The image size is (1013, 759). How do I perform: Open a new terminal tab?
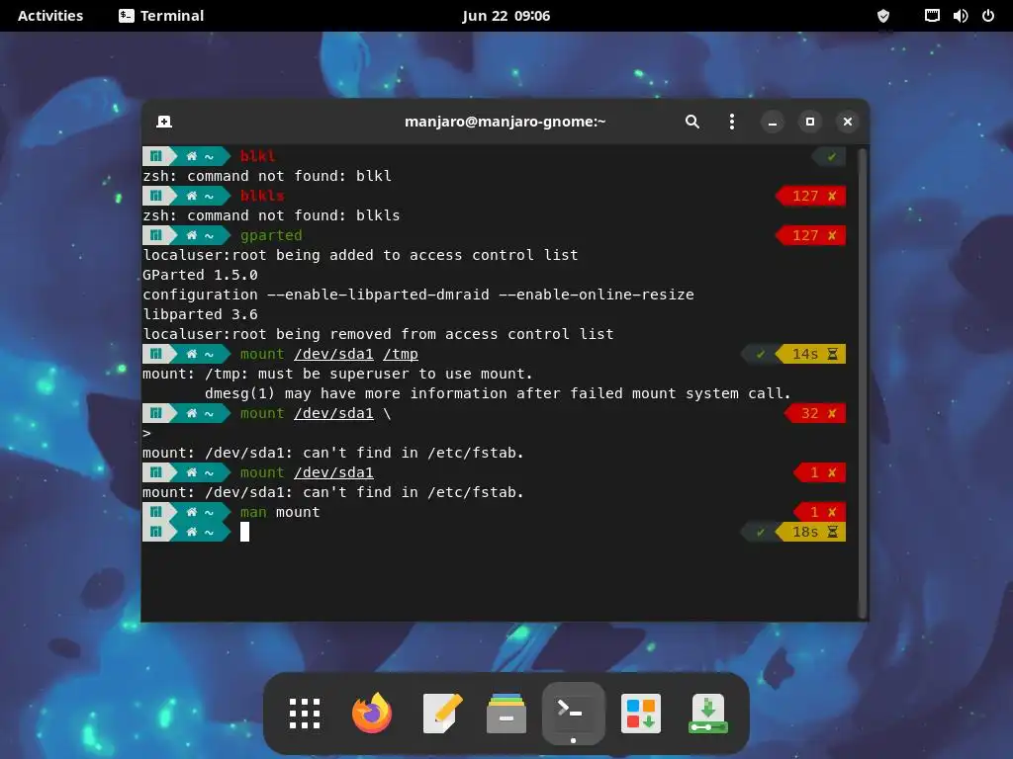tap(164, 122)
